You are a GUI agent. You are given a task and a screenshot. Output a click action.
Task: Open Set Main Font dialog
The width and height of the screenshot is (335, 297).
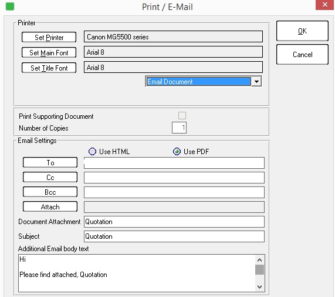click(x=49, y=53)
